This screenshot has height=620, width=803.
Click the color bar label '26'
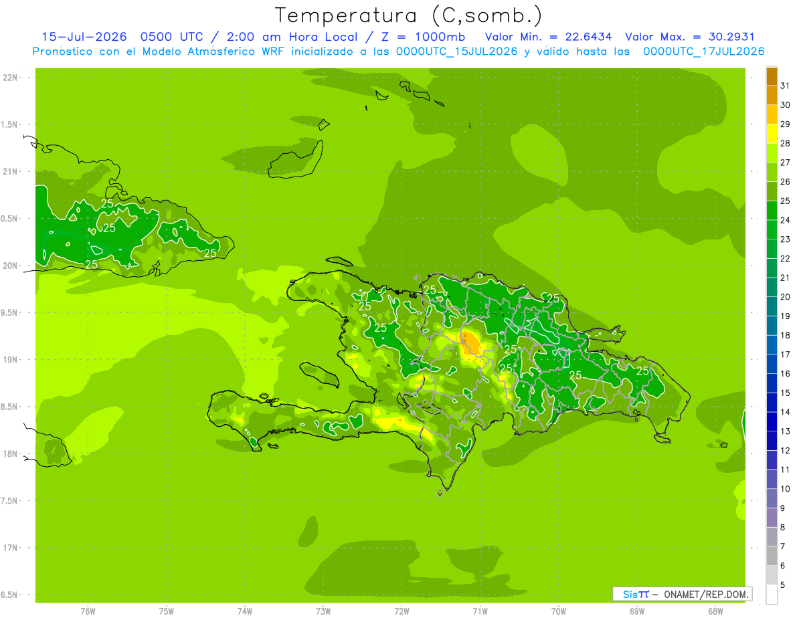coord(786,182)
